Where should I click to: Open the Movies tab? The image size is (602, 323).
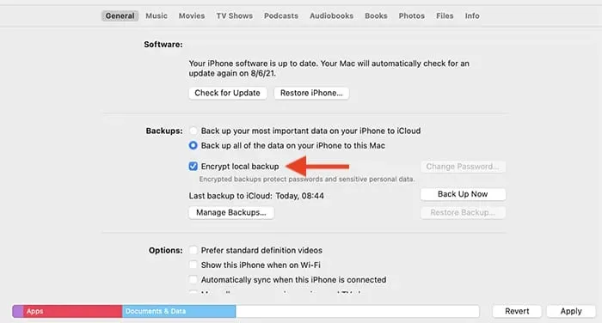pyautogui.click(x=192, y=15)
